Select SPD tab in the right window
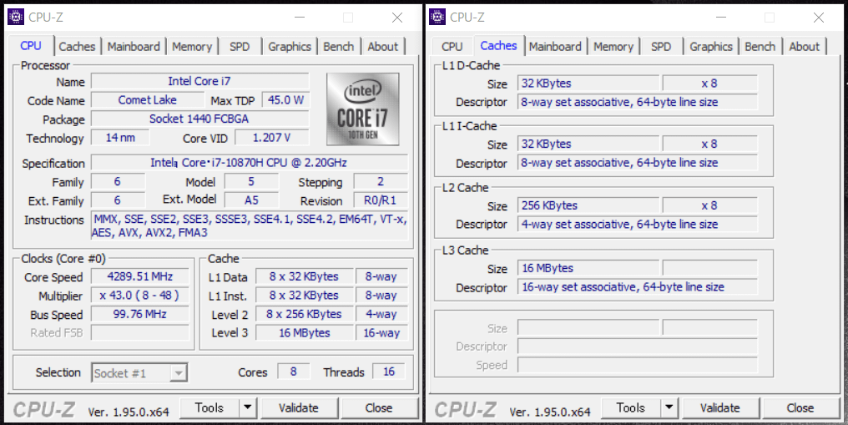Image resolution: width=848 pixels, height=425 pixels. coord(661,47)
